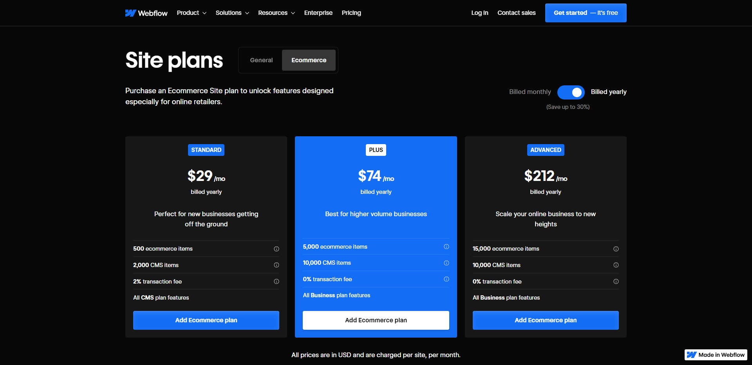
Task: Click Advanced 'All Business plan features' text
Action: click(x=506, y=298)
